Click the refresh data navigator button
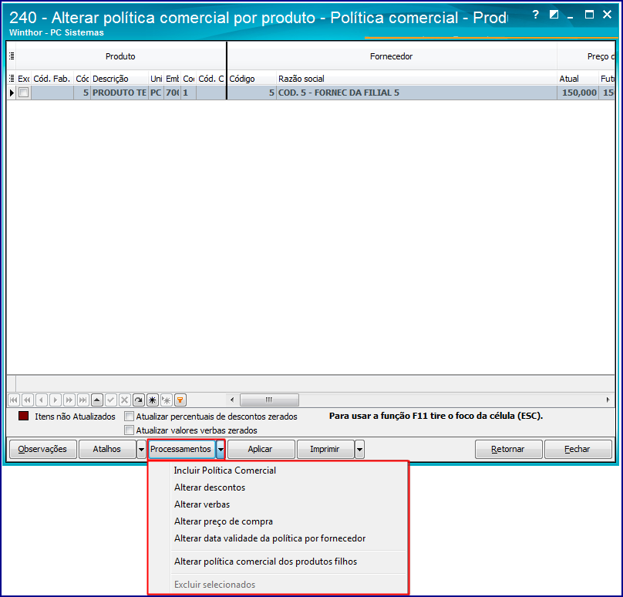Viewport: 623px width, 597px height. (139, 400)
